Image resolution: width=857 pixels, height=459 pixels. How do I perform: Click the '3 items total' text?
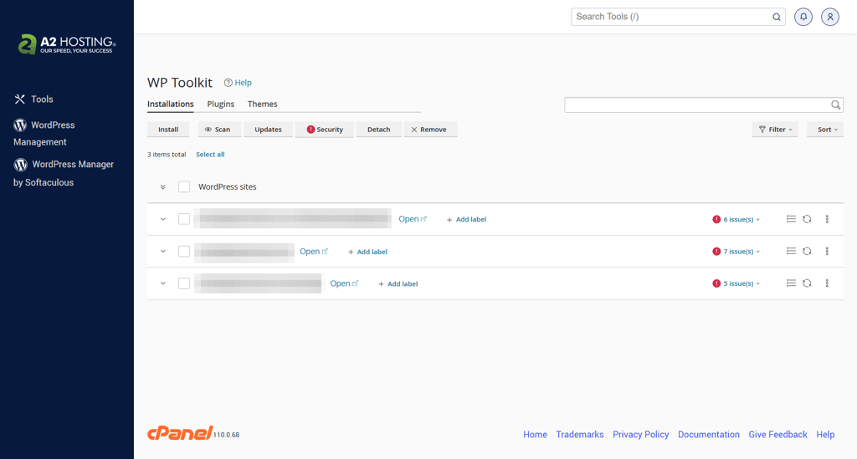167,155
